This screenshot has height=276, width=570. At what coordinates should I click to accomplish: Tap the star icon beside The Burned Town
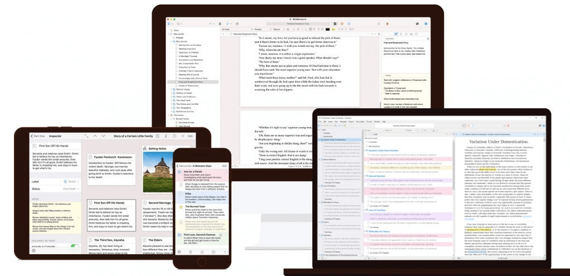pos(181,207)
